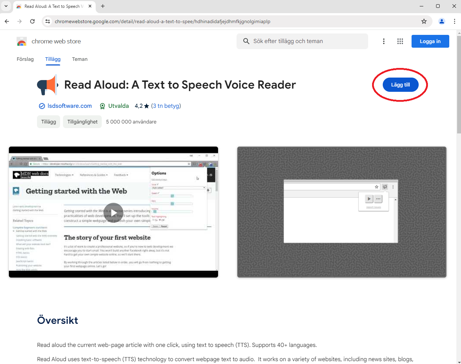Click the 5 000 000 användare text
The image size is (461, 364).
(131, 122)
